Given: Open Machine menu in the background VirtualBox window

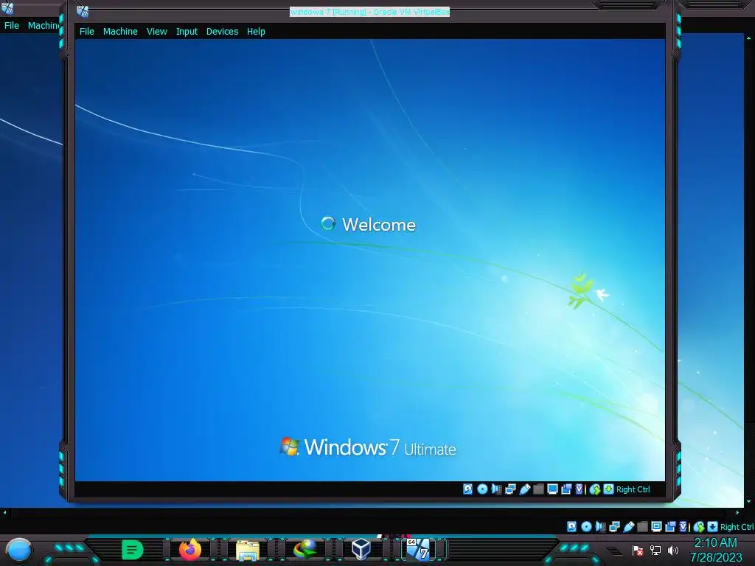Looking at the screenshot, I should point(44,25).
